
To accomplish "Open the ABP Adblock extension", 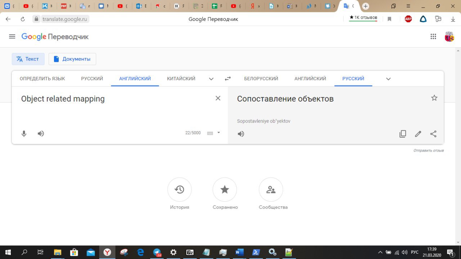I will click(408, 19).
